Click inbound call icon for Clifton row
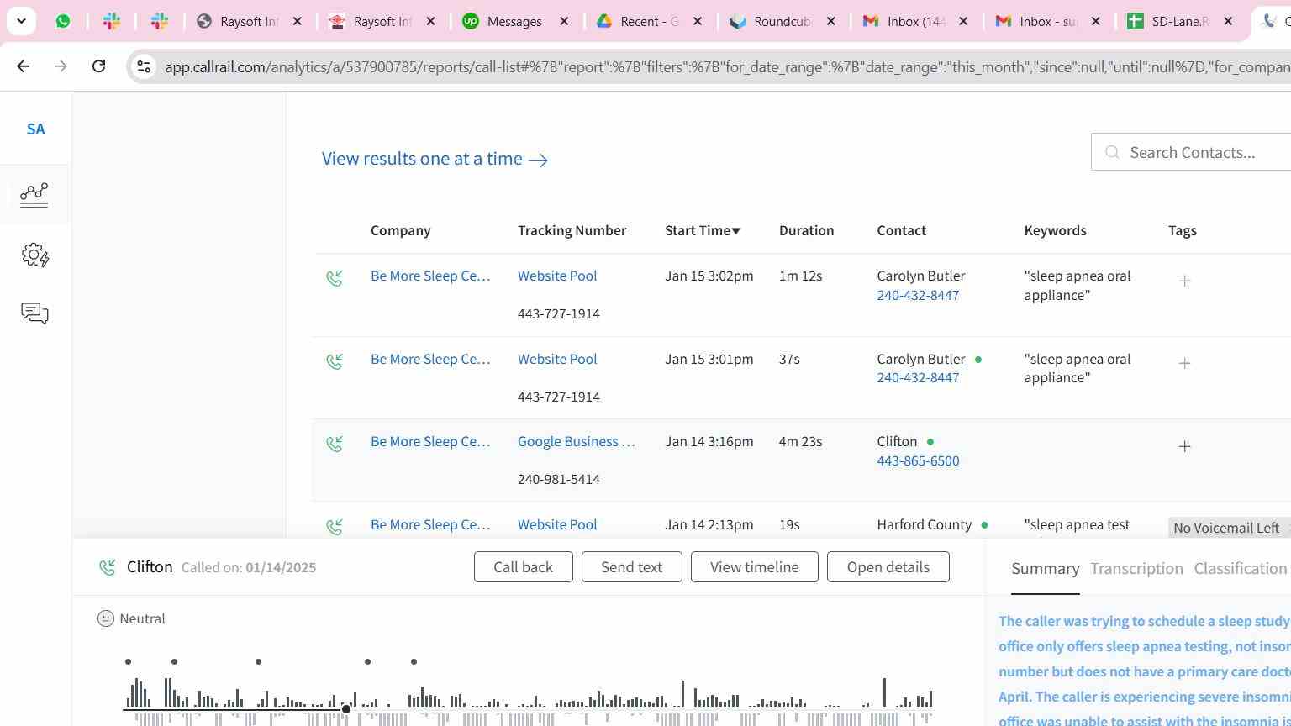This screenshot has height=726, width=1291. pos(335,444)
